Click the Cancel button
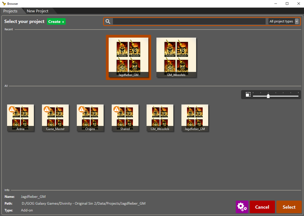Screen dimensions: 304x216 click(x=262, y=207)
